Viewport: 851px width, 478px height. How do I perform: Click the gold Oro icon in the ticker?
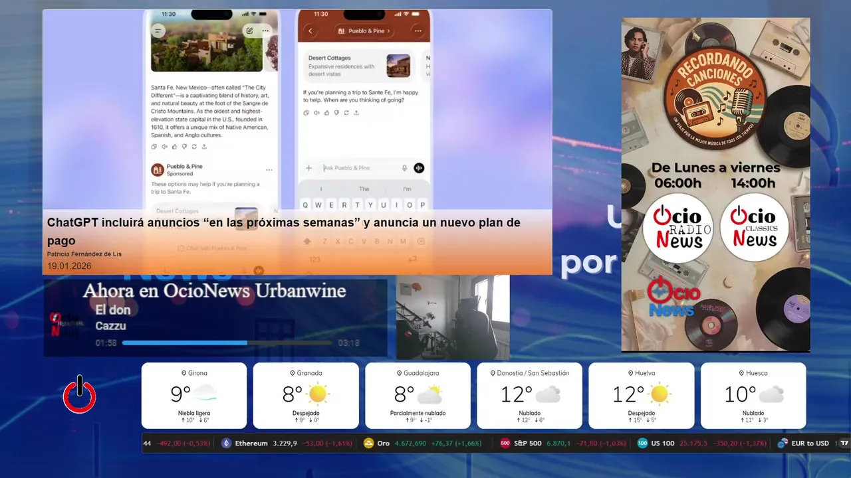pyautogui.click(x=369, y=443)
